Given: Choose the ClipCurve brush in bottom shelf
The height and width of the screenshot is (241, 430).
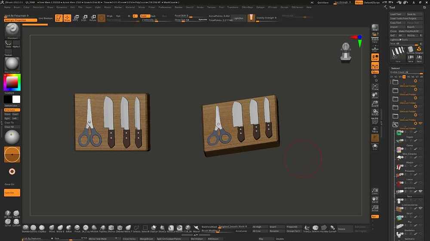Looking at the screenshot, I should [154, 228].
